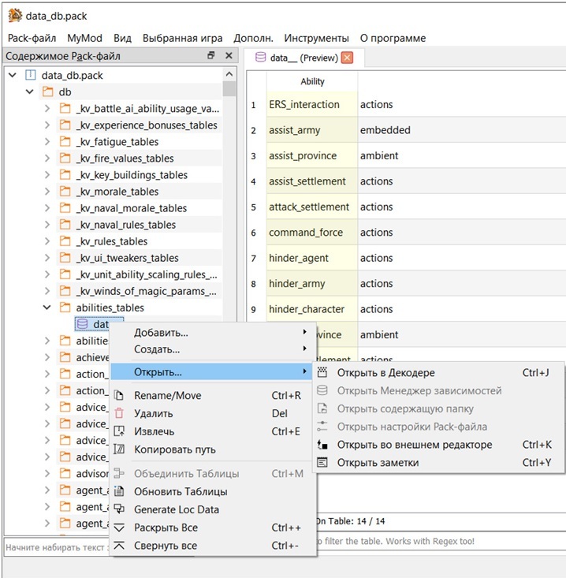Expand _kv_battle_ai_ability_usage folder
Image resolution: width=566 pixels, height=578 pixels.
click(x=47, y=108)
